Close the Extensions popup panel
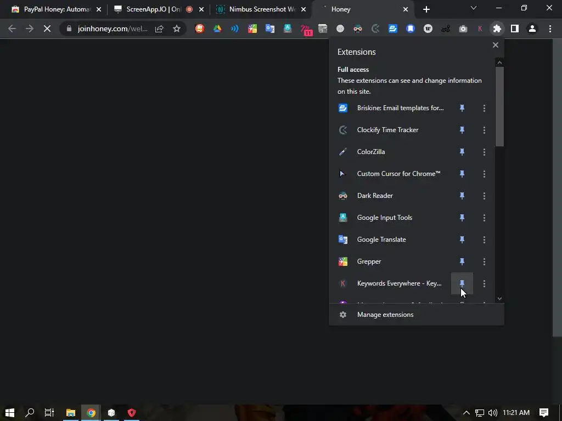The width and height of the screenshot is (562, 421). [496, 45]
